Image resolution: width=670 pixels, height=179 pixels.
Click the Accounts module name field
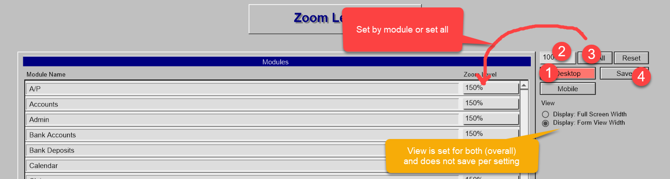[x=243, y=104]
